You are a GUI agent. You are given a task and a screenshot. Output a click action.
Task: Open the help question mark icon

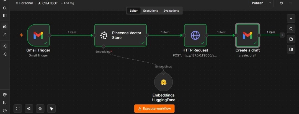(x=5, y=111)
